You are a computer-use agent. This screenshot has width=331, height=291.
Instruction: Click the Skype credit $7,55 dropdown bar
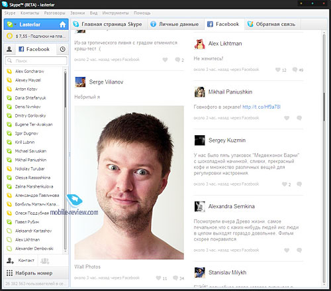coord(36,36)
